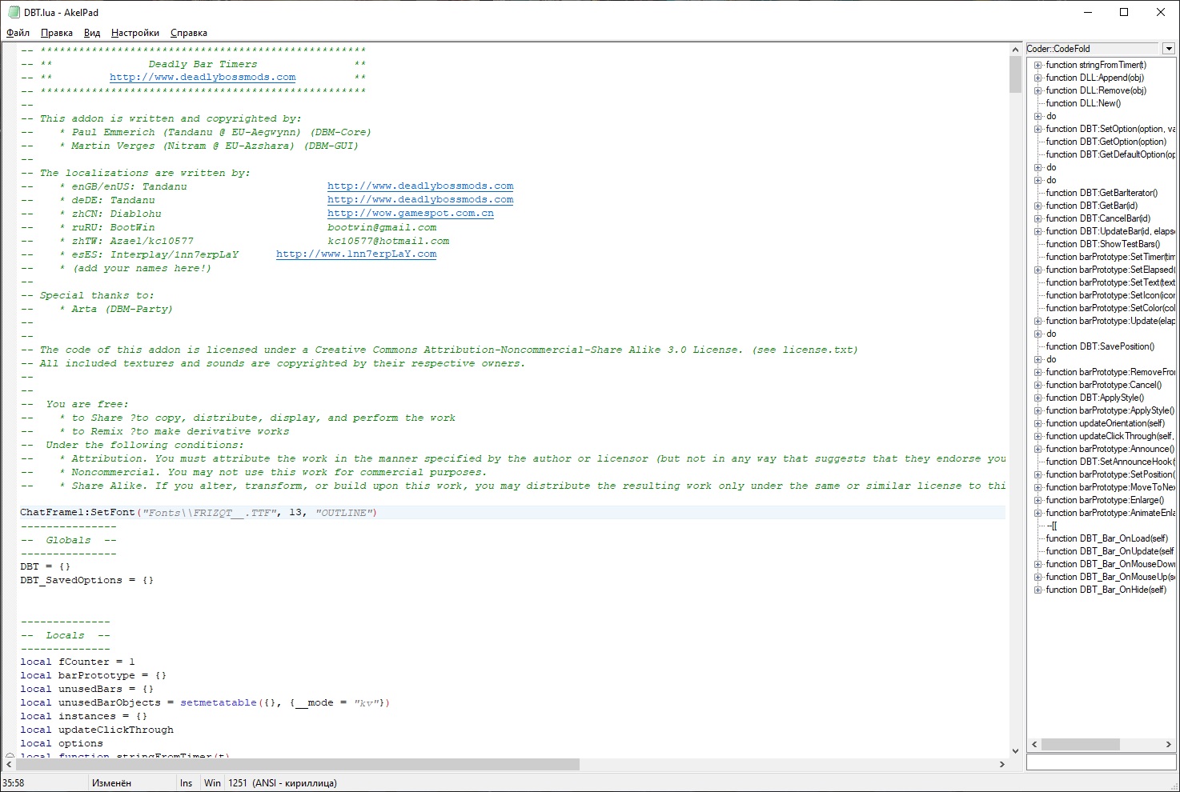Select function DBT:SavePosition() in CodeFold list
The width and height of the screenshot is (1180, 792).
tap(1099, 347)
